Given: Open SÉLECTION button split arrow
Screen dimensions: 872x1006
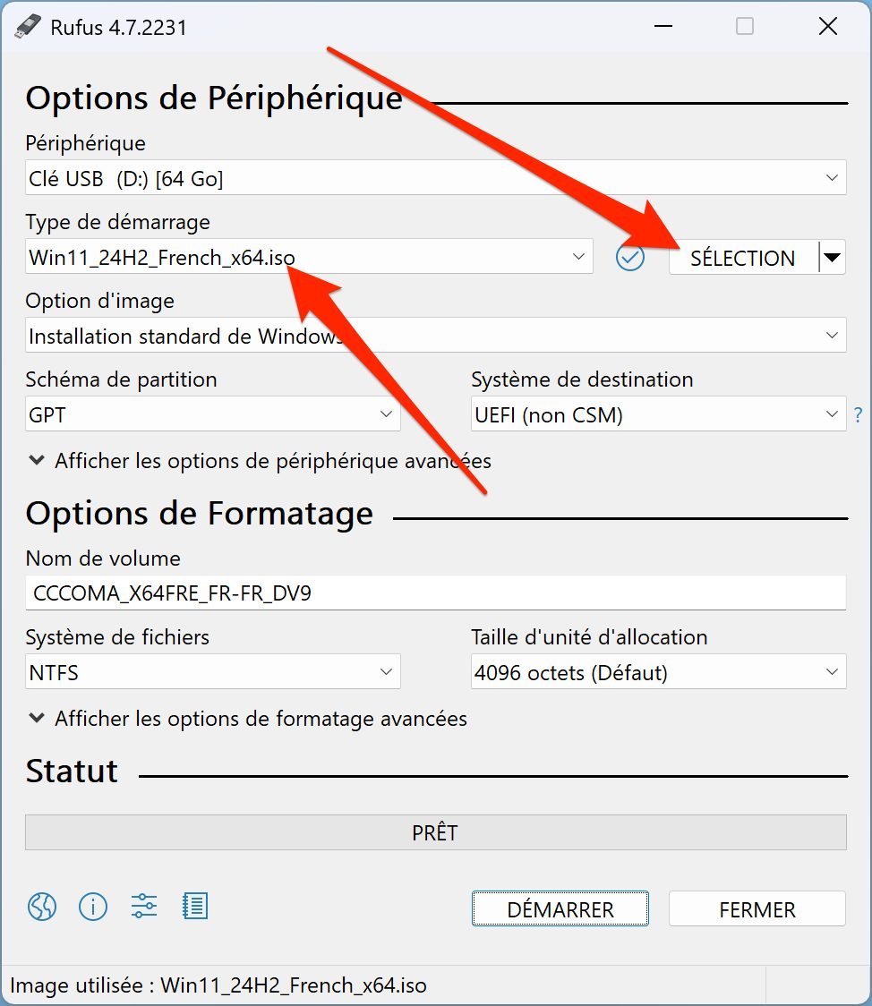Looking at the screenshot, I should coord(833,257).
